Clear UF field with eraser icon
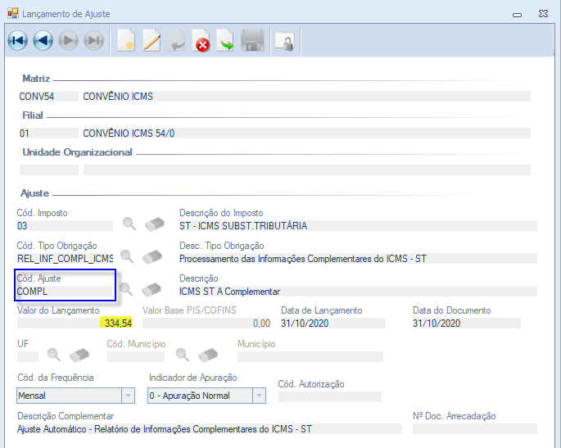 tap(79, 355)
